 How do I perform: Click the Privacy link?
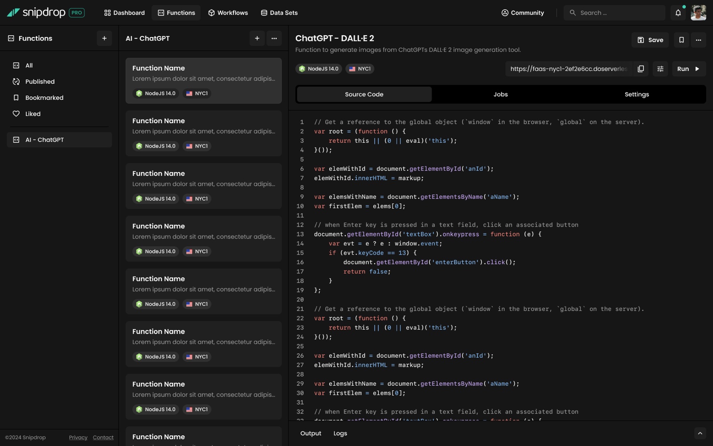(x=78, y=438)
